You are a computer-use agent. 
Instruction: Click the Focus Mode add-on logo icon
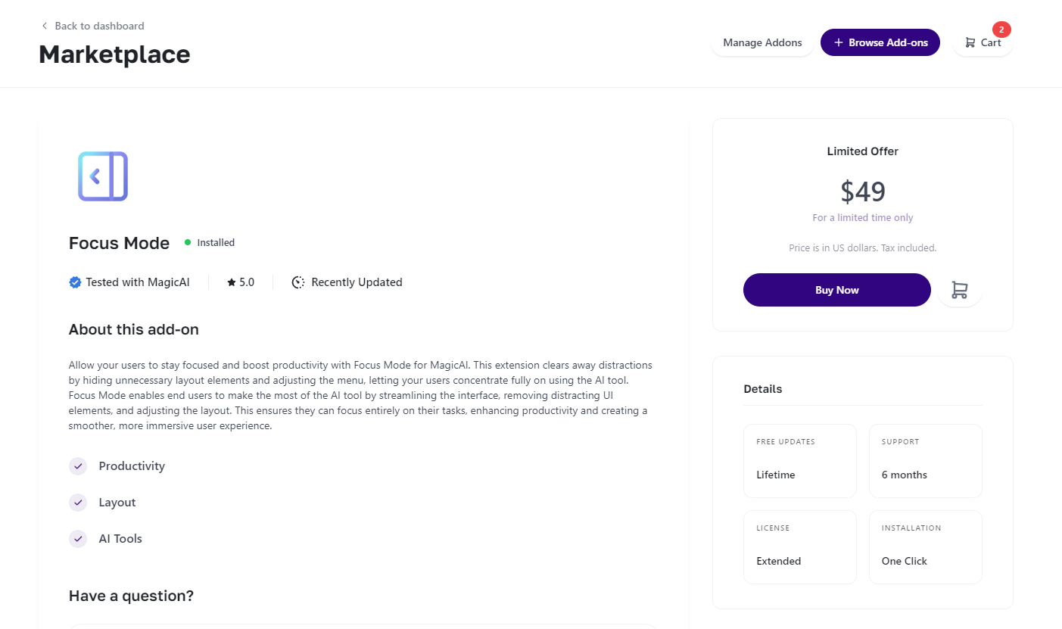pyautogui.click(x=103, y=176)
